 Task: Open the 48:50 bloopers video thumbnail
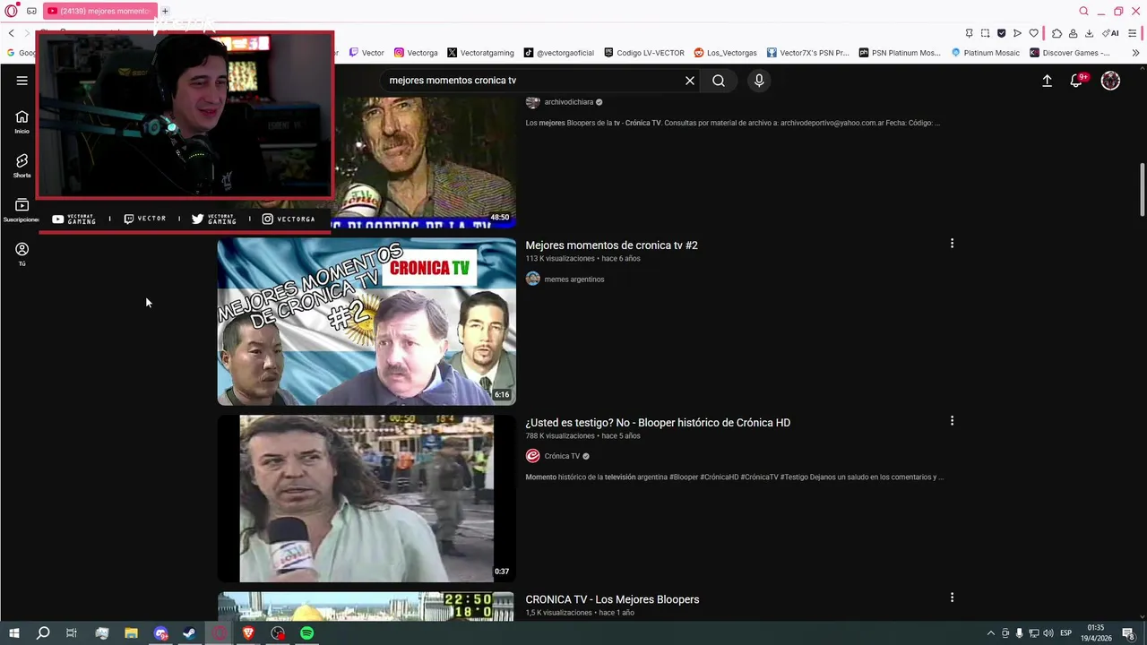point(426,161)
